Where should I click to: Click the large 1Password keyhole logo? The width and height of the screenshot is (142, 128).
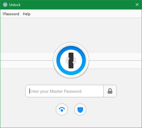(x=71, y=61)
